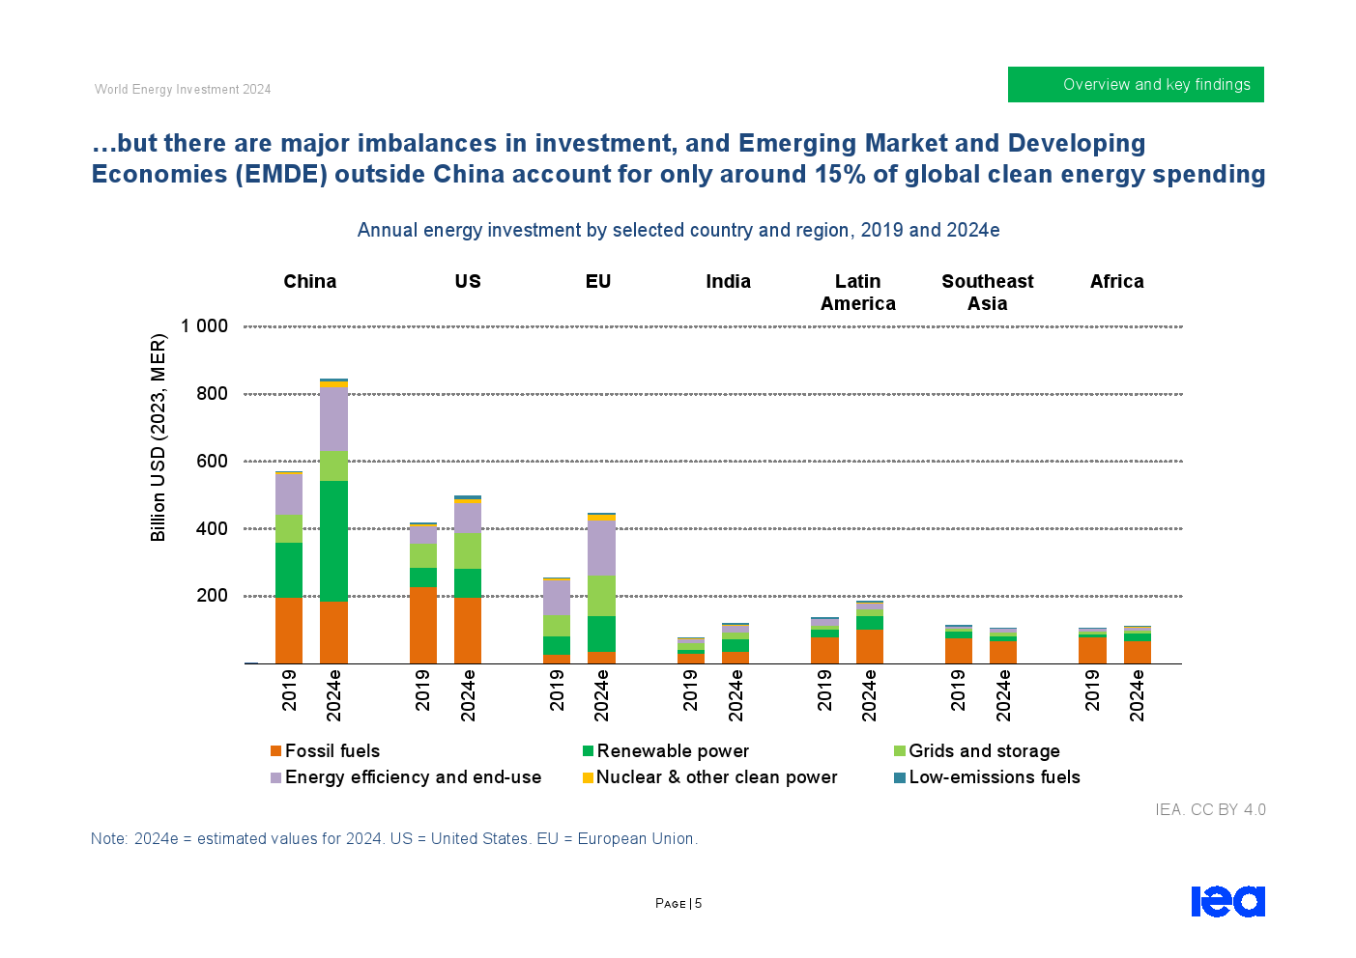Image resolution: width=1356 pixels, height=958 pixels.
Task: Click the orange Fossil fuels legend square
Action: [x=276, y=750]
